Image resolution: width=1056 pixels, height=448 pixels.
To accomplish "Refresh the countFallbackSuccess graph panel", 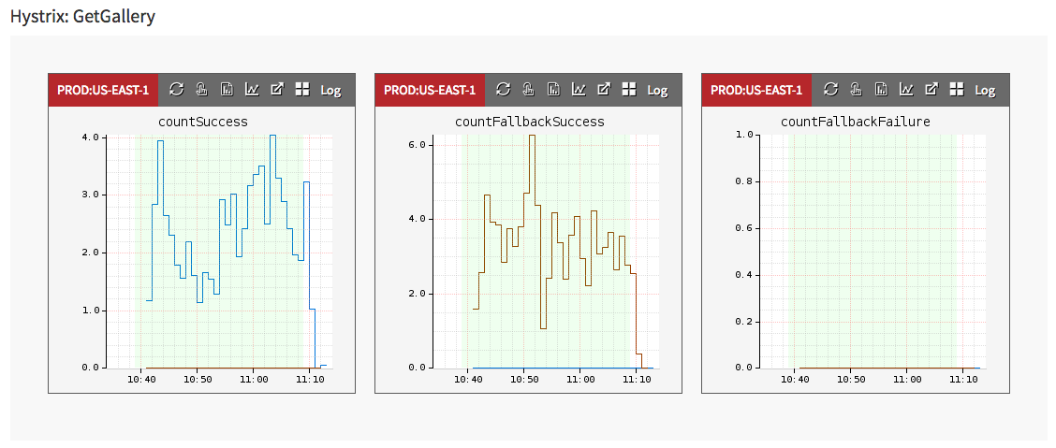I will [x=503, y=90].
